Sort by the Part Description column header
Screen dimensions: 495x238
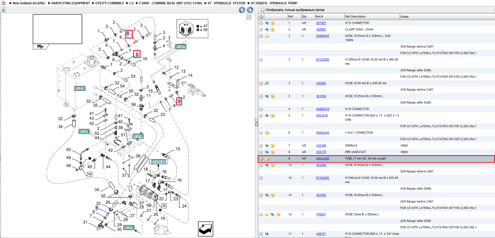click(x=355, y=17)
